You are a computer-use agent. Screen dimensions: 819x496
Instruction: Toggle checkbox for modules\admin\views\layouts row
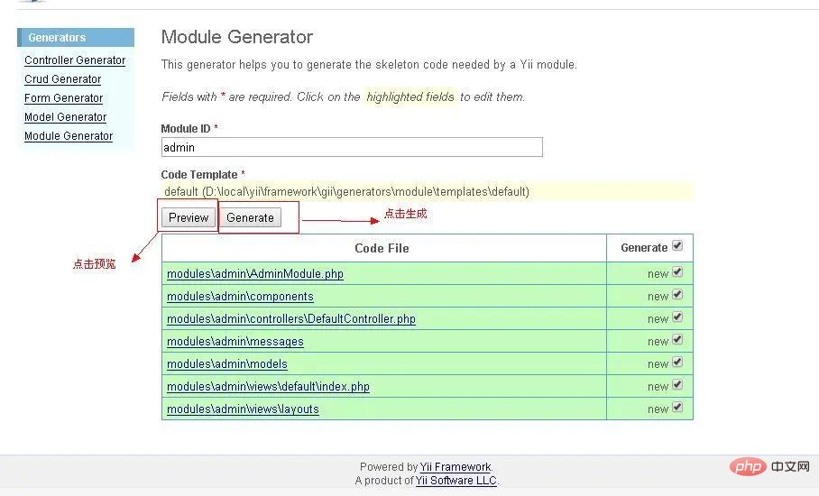(677, 408)
